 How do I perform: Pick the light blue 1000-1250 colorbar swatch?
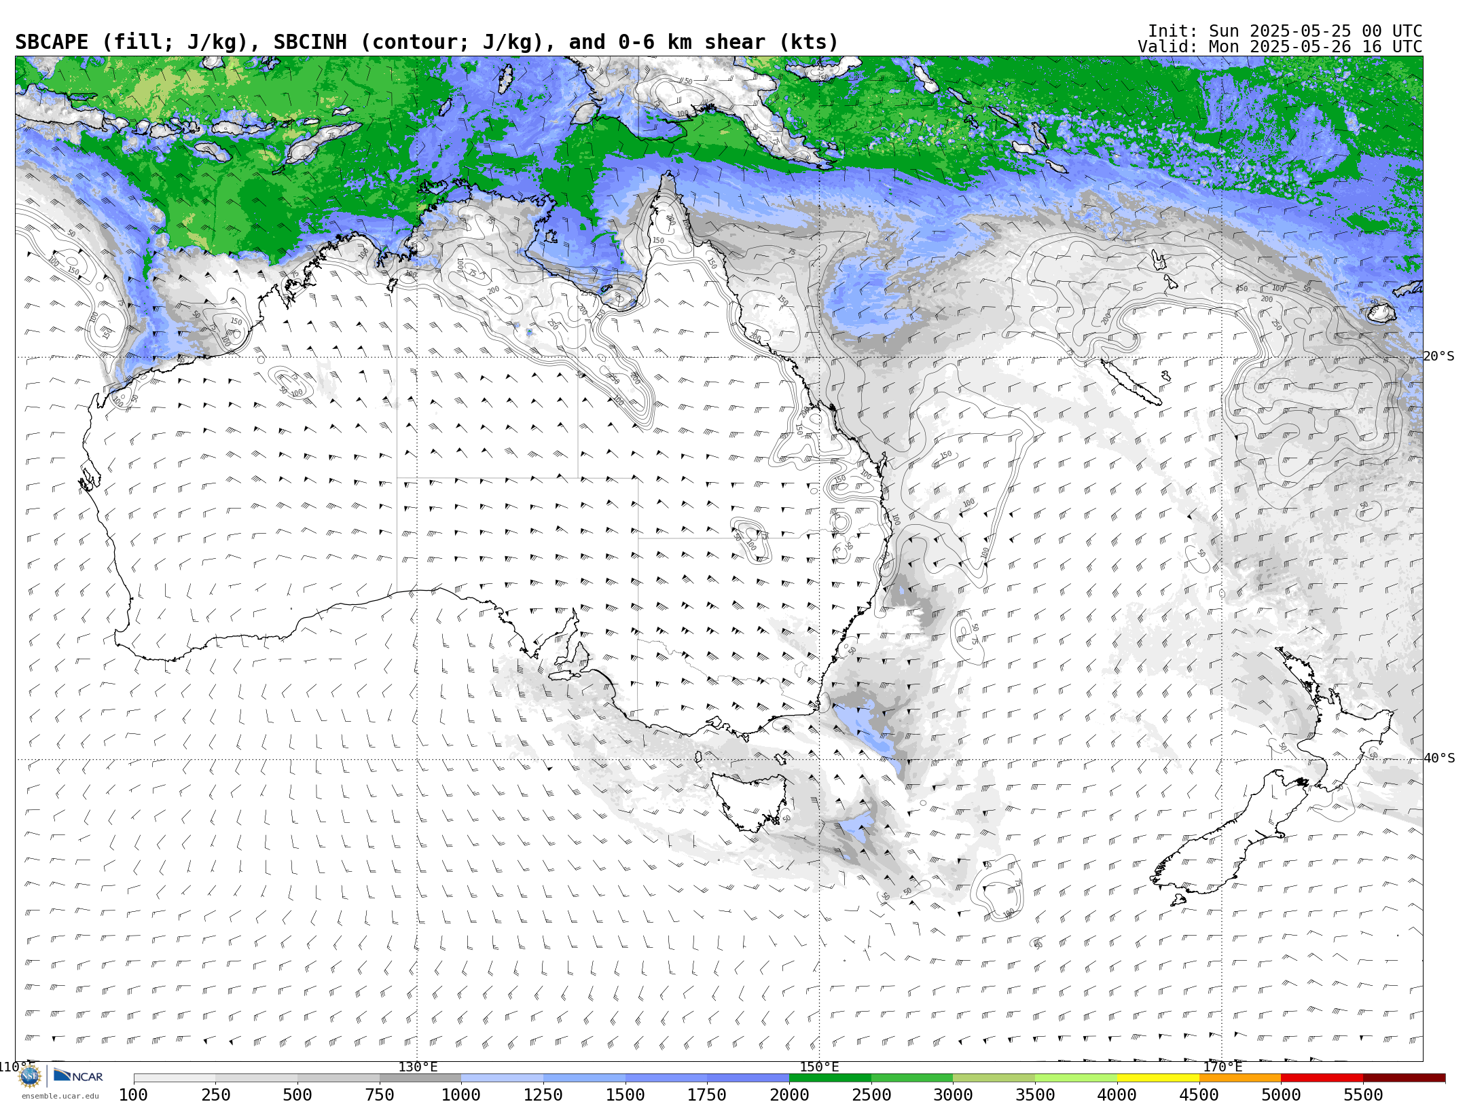click(x=502, y=1078)
